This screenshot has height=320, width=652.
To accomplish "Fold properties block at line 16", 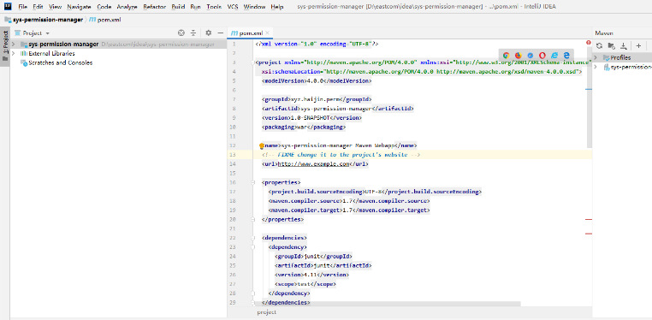I will tap(252, 182).
